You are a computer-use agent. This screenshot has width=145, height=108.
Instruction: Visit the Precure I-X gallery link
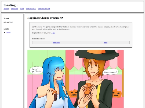point(31,9)
